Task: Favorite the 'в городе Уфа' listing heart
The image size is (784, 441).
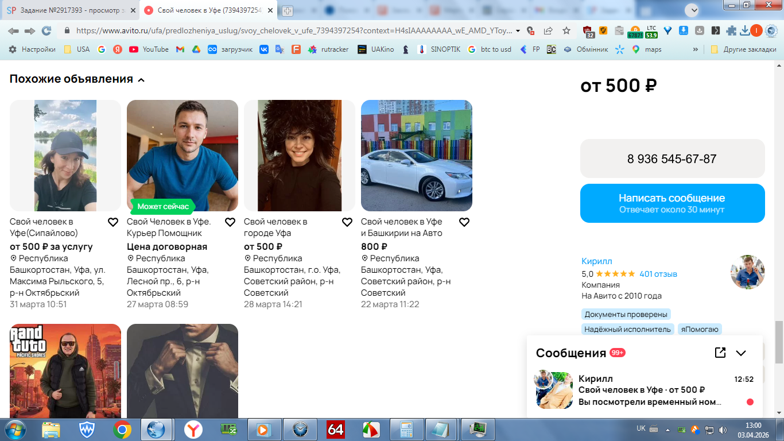Action: point(347,222)
